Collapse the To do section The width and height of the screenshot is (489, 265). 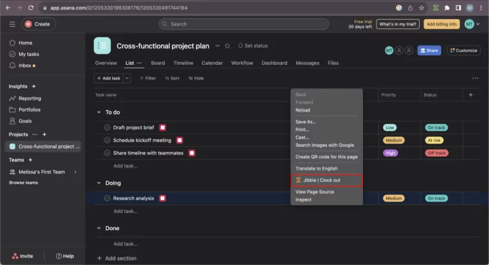(x=98, y=112)
